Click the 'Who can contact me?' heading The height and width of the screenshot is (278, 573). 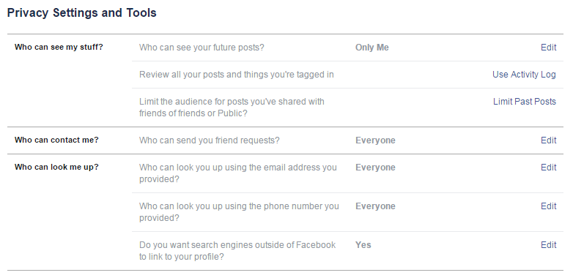point(56,140)
